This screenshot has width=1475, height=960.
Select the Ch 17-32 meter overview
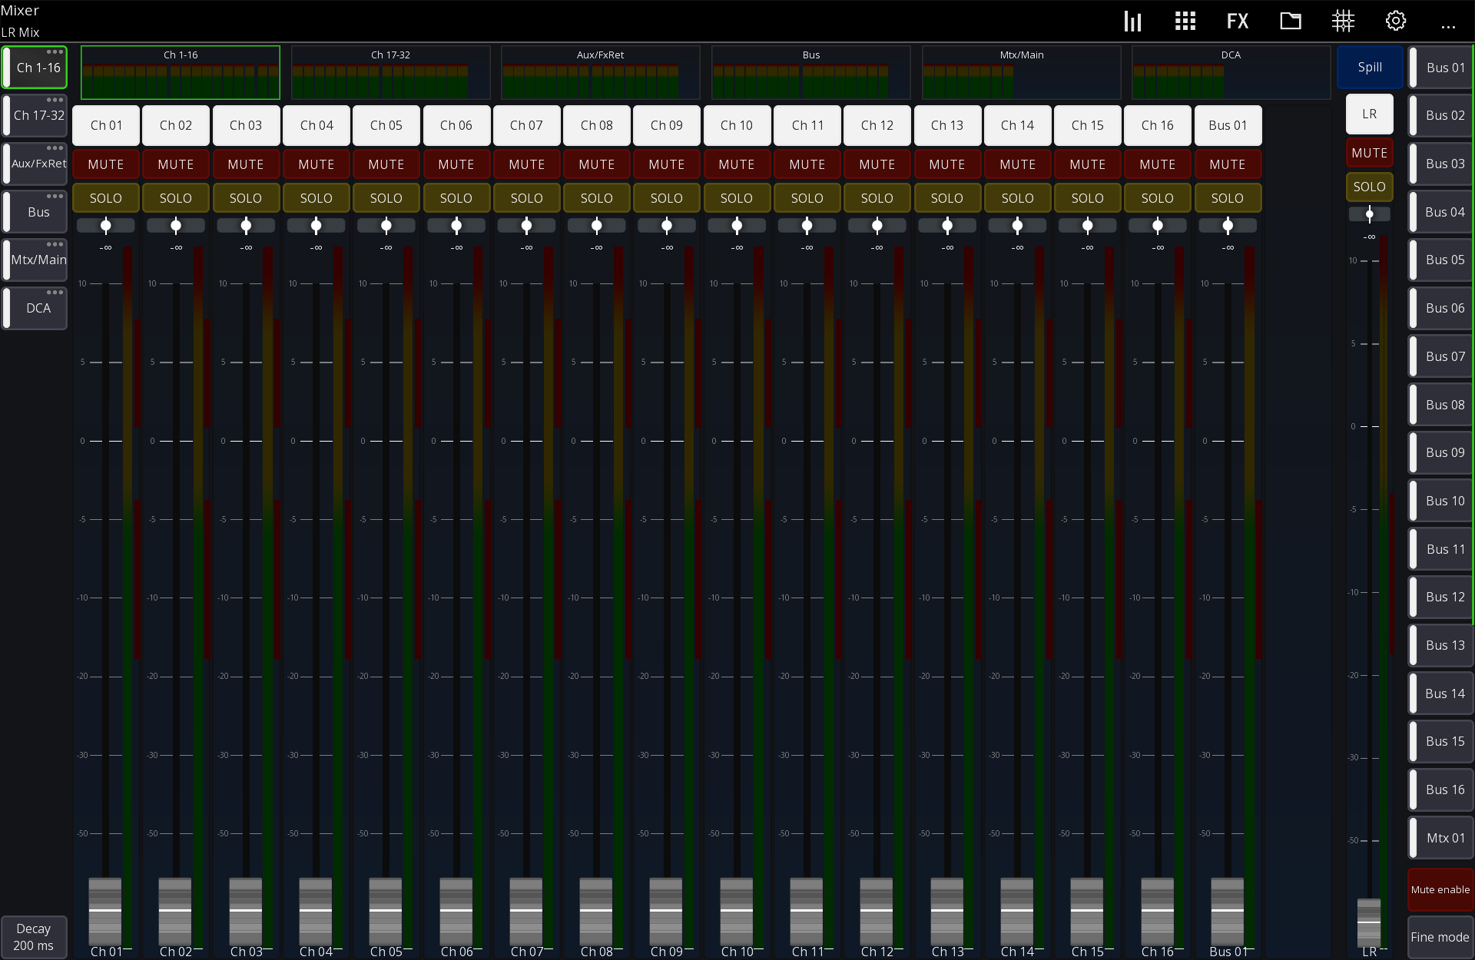click(390, 72)
